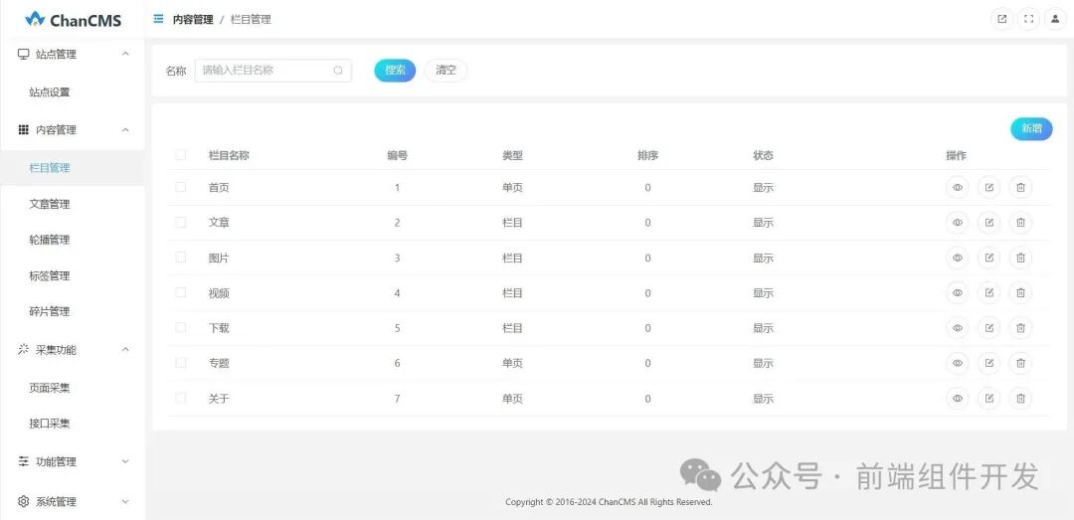Click edit icon for 下载 row
The image size is (1074, 520).
coord(989,327)
